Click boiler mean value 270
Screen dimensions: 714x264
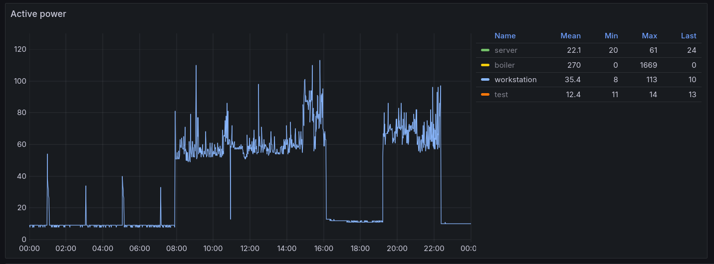tap(575, 65)
